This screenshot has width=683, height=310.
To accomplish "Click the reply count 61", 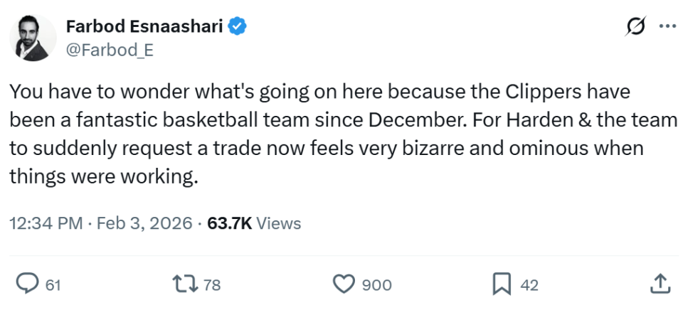I will point(53,285).
